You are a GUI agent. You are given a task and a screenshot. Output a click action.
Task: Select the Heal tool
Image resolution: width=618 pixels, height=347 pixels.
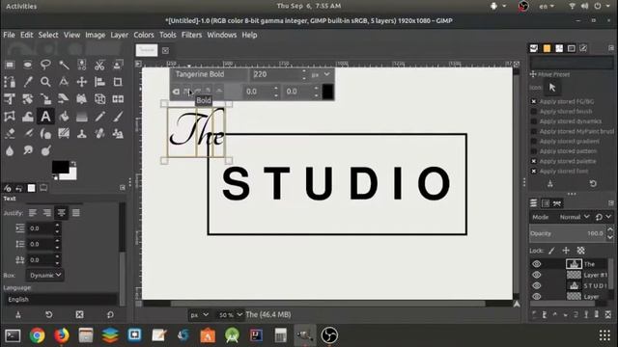[x=99, y=134]
